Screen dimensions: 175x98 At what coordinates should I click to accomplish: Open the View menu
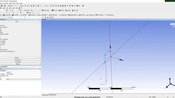click(17, 4)
